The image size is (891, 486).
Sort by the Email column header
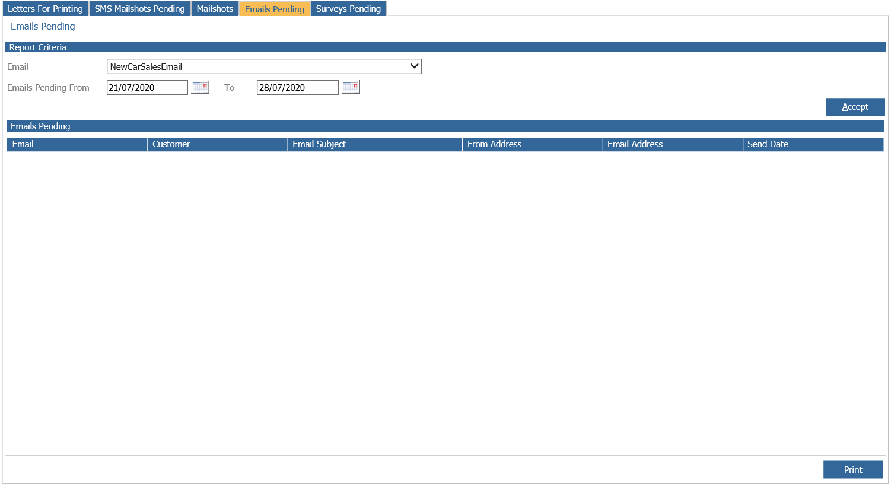(x=77, y=144)
